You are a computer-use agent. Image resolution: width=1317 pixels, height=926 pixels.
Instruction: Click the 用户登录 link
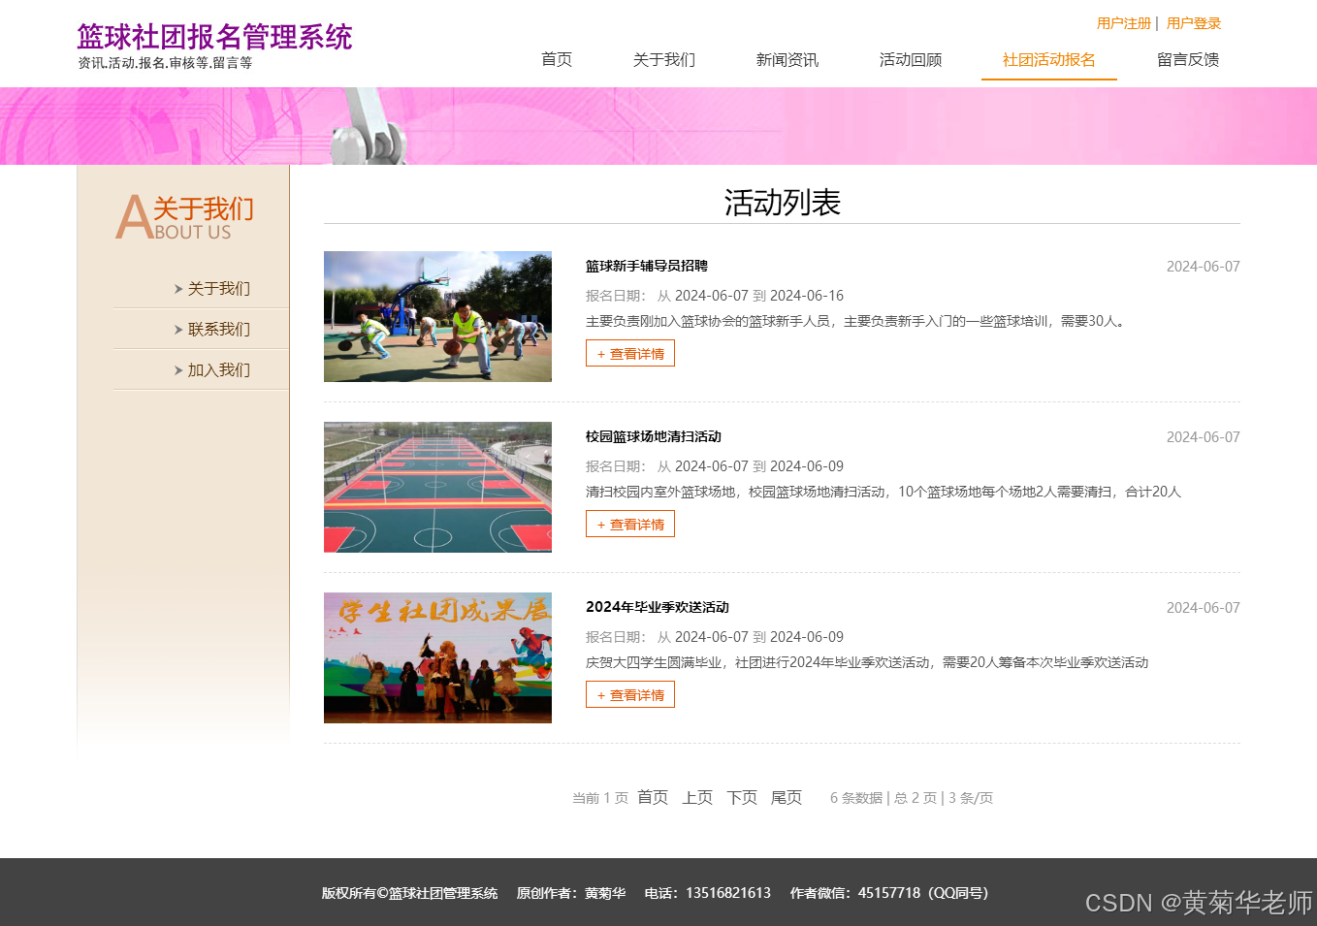(x=1194, y=23)
